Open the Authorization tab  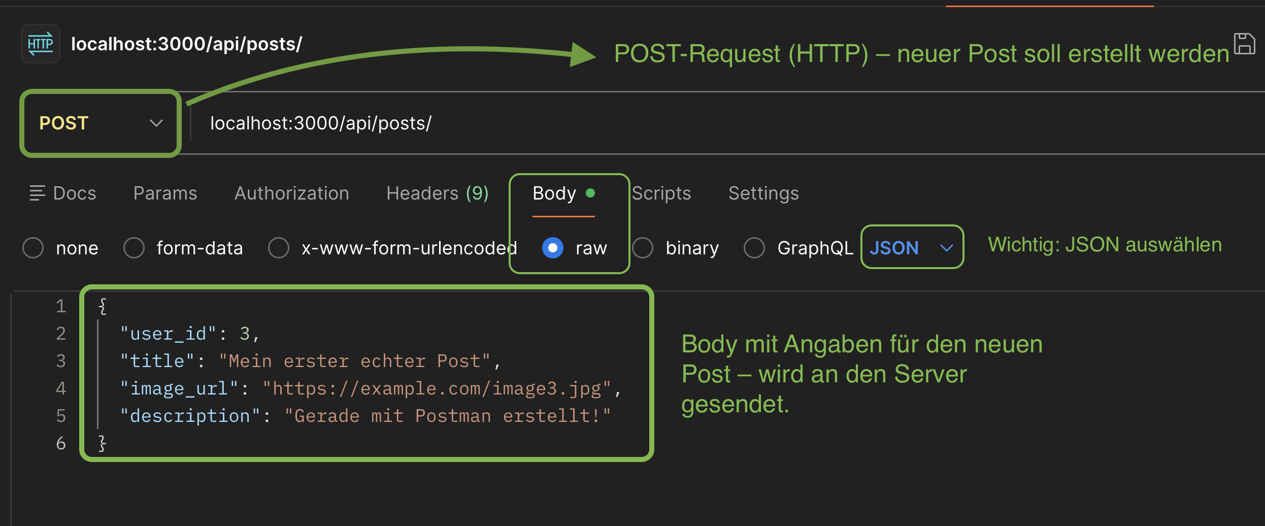(x=292, y=193)
